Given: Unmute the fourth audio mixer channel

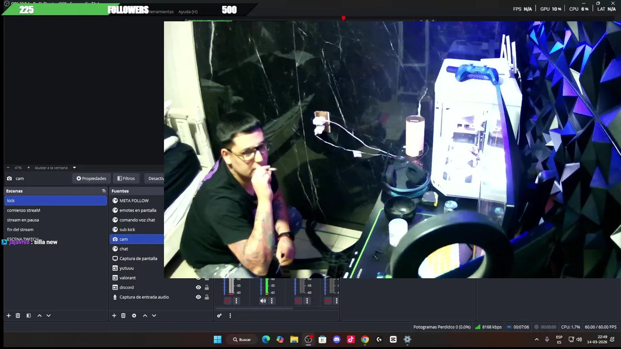Looking at the screenshot, I should pyautogui.click(x=328, y=301).
